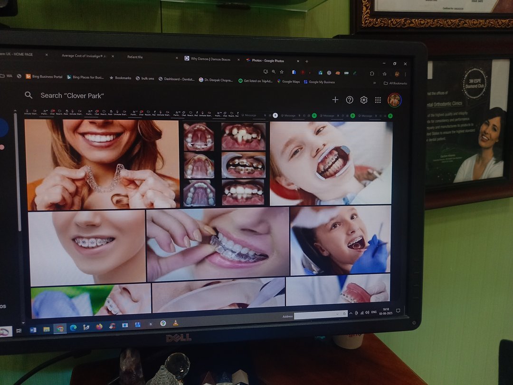Open the Bing Business Portal bookmark
Image resolution: width=513 pixels, height=385 pixels.
44,77
